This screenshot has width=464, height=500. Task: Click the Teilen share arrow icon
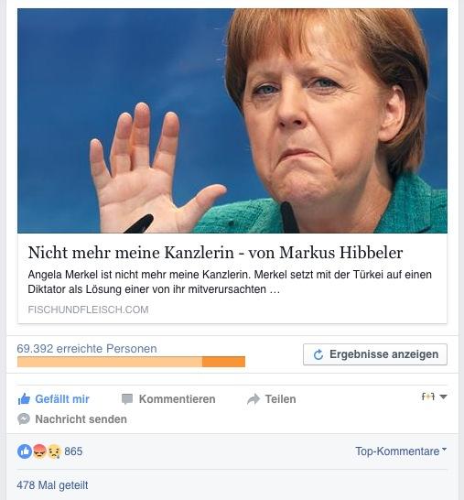point(254,399)
